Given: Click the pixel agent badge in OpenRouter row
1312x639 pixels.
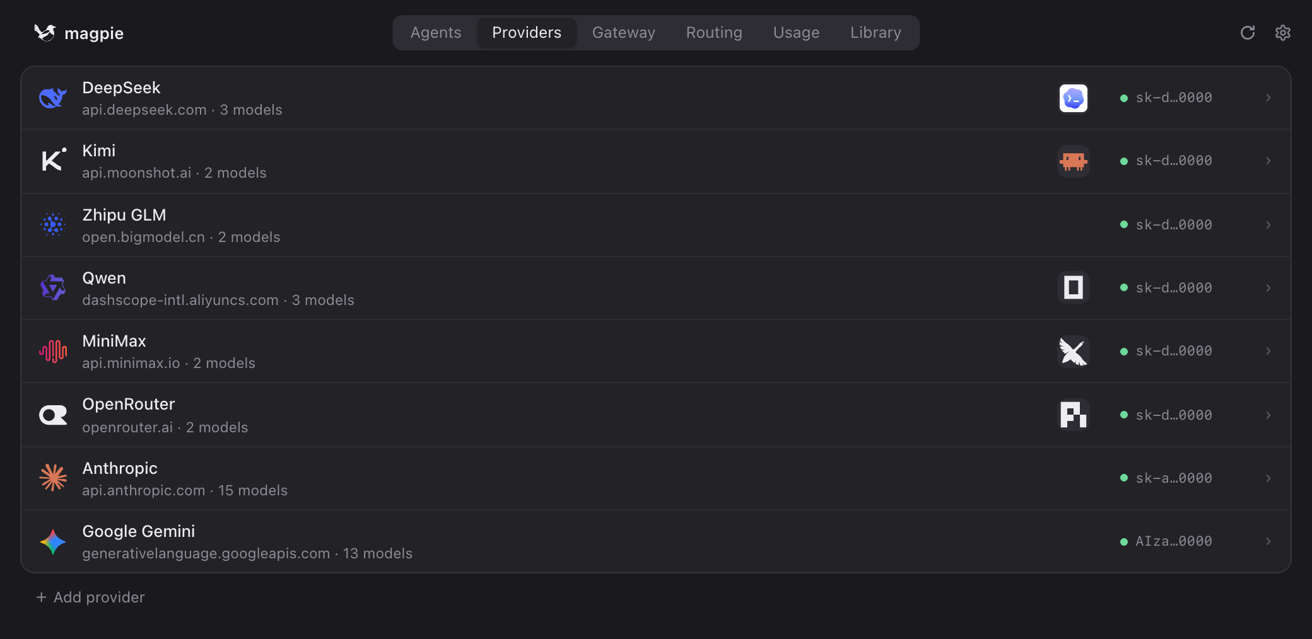Looking at the screenshot, I should click(1074, 415).
